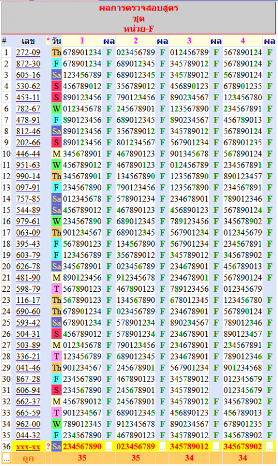Screen dimensions: 278x466
Task: Click the ellipsis in the bottom-left cell
Action: pos(6,458)
